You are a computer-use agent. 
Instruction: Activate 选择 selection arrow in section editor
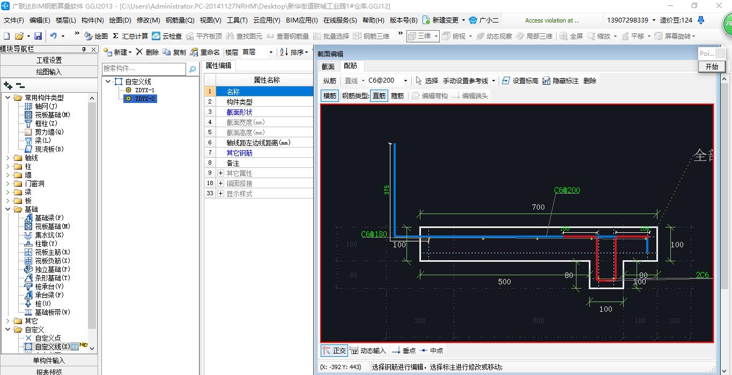tap(427, 80)
